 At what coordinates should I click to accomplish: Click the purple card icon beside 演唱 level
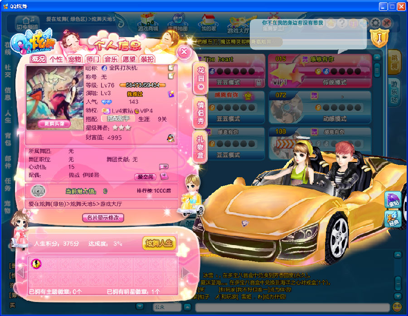(x=171, y=94)
